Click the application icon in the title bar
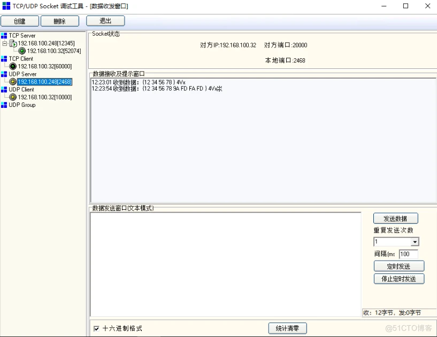Viewport: 437px width, 337px height. point(6,6)
